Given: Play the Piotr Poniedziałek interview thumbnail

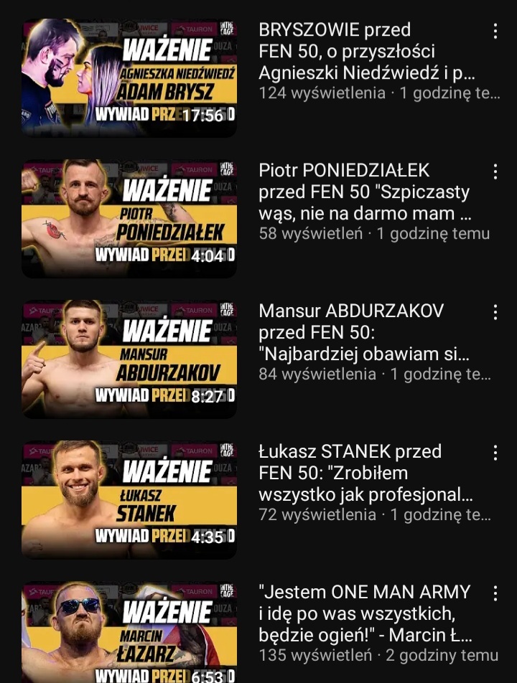Looking at the screenshot, I should tap(129, 218).
